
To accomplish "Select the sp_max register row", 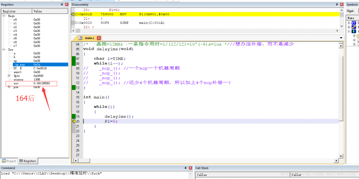I will click(20, 64).
